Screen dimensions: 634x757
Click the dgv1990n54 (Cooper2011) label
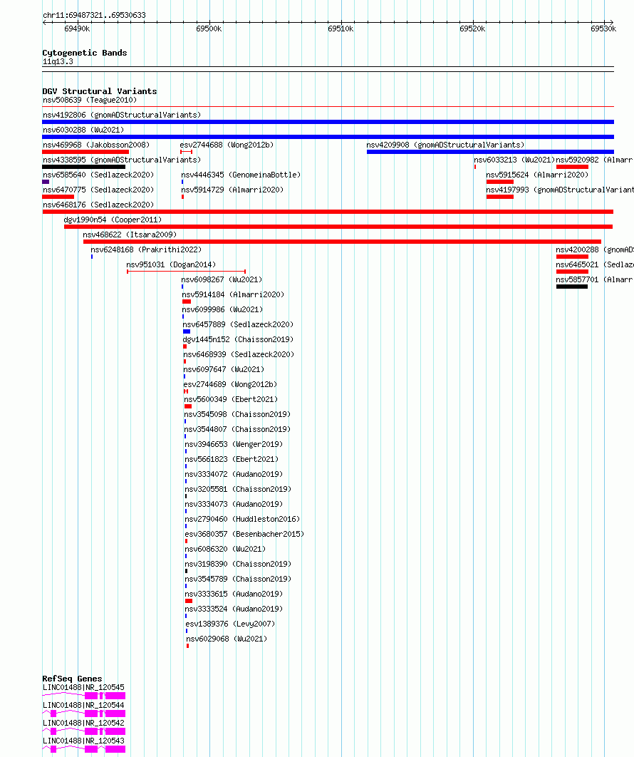click(x=113, y=220)
